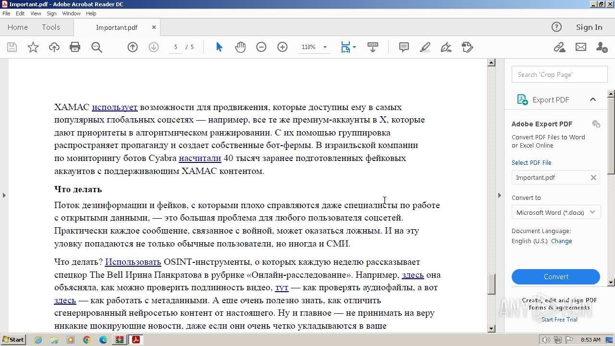
Task: Open the Window menu
Action: pyautogui.click(x=71, y=13)
